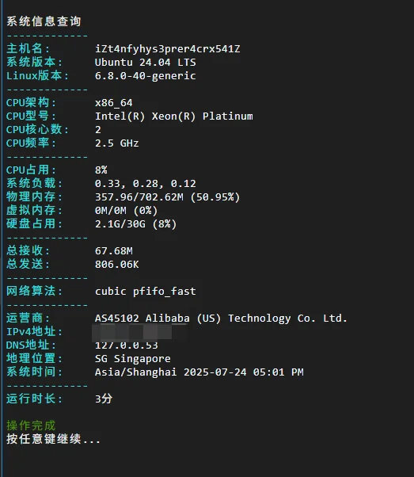The image size is (414, 477).
Task: Click the 运行时长 label
Action: [34, 399]
